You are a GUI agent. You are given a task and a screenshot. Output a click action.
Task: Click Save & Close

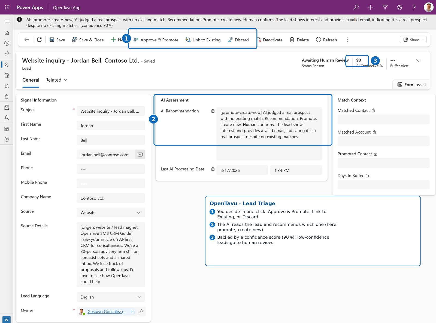click(x=88, y=40)
